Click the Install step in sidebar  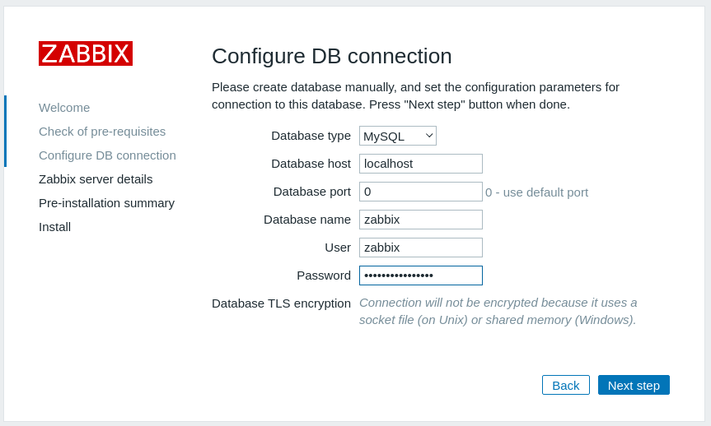pos(55,227)
